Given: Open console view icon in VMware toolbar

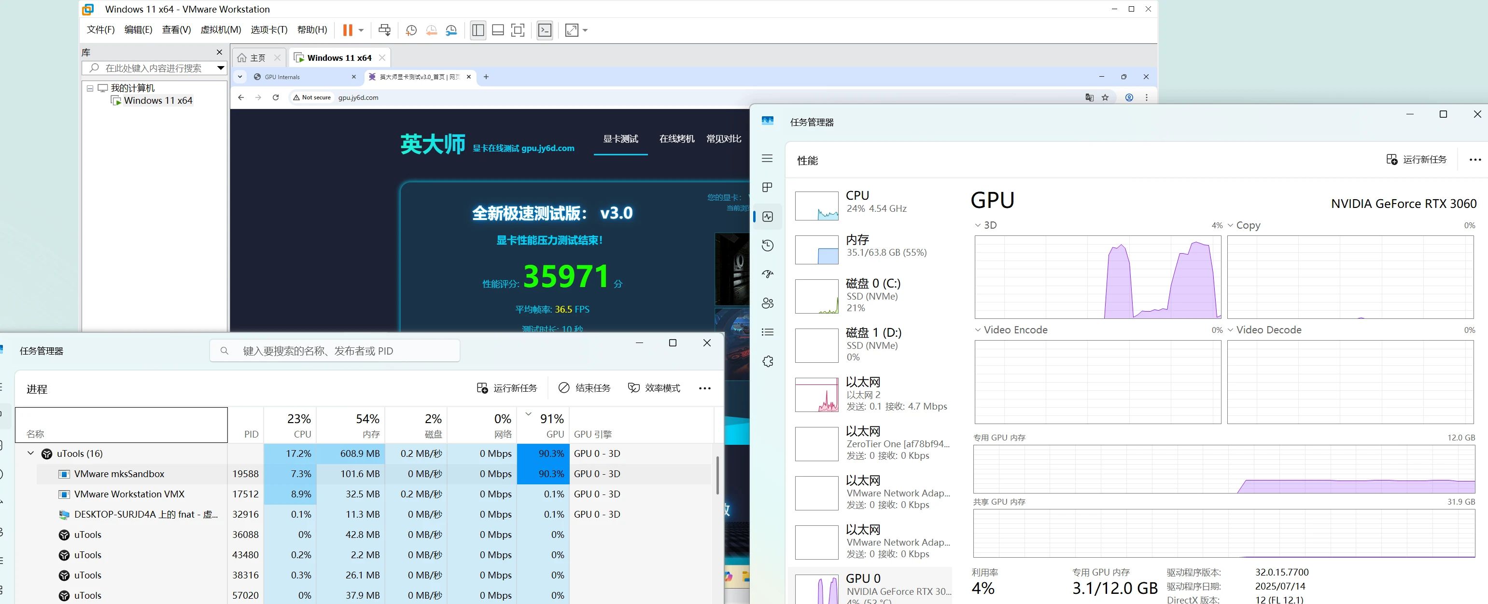Looking at the screenshot, I should (545, 30).
